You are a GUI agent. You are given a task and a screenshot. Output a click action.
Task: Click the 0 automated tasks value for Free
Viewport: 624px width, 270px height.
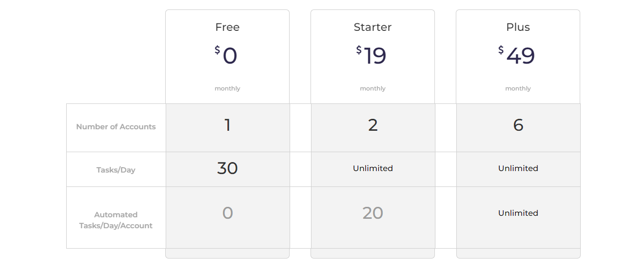(227, 213)
